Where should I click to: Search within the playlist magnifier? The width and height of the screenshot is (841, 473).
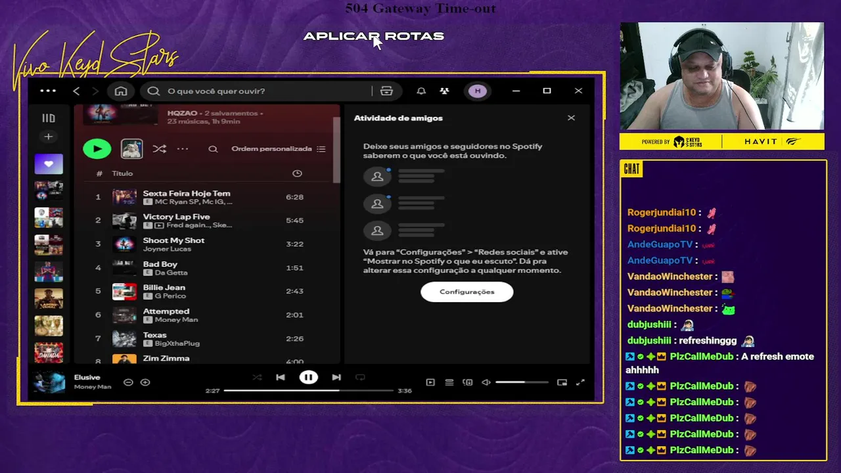pyautogui.click(x=213, y=149)
